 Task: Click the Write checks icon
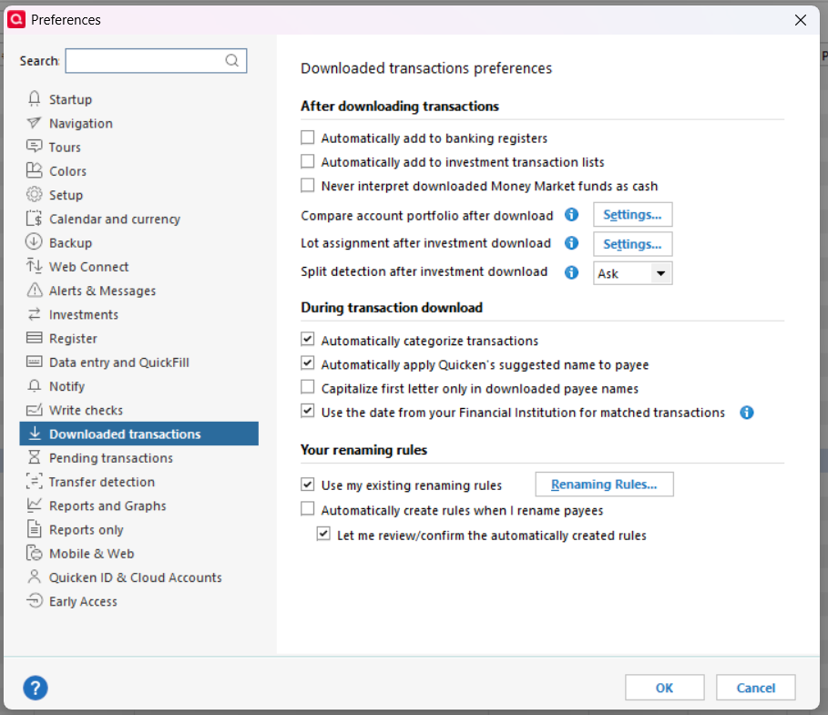(35, 410)
